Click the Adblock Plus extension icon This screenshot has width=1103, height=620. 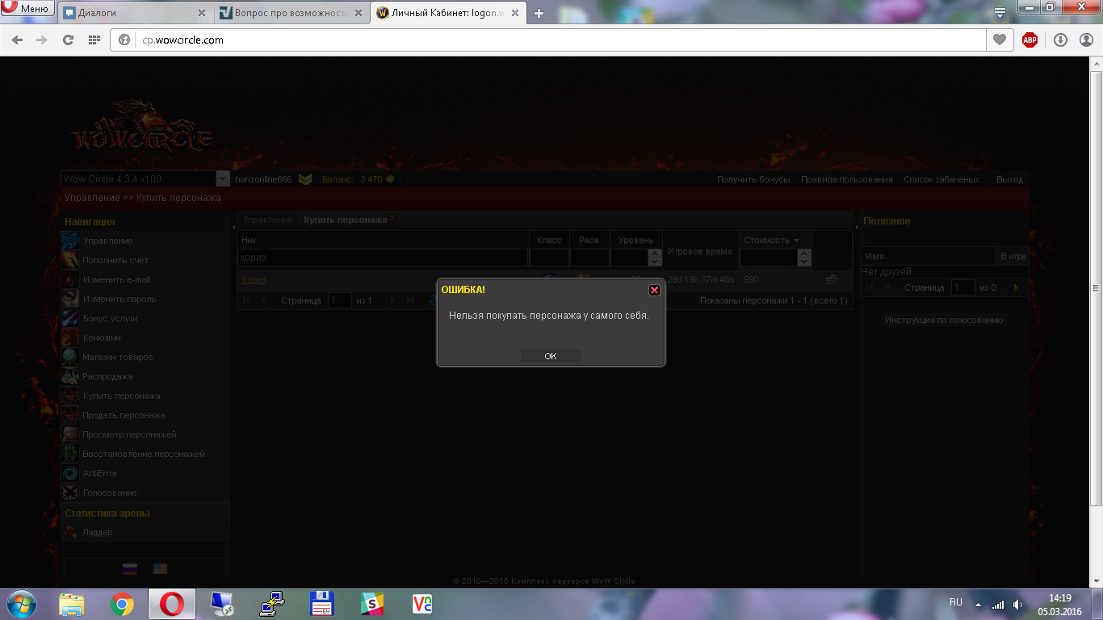(1030, 40)
